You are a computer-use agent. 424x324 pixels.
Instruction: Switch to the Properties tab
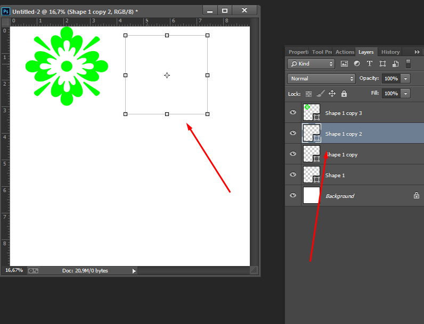[x=298, y=52]
